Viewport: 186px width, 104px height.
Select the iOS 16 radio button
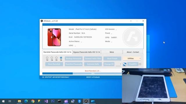coord(61,58)
